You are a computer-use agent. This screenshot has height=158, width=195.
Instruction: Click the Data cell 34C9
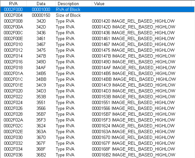click(x=41, y=85)
